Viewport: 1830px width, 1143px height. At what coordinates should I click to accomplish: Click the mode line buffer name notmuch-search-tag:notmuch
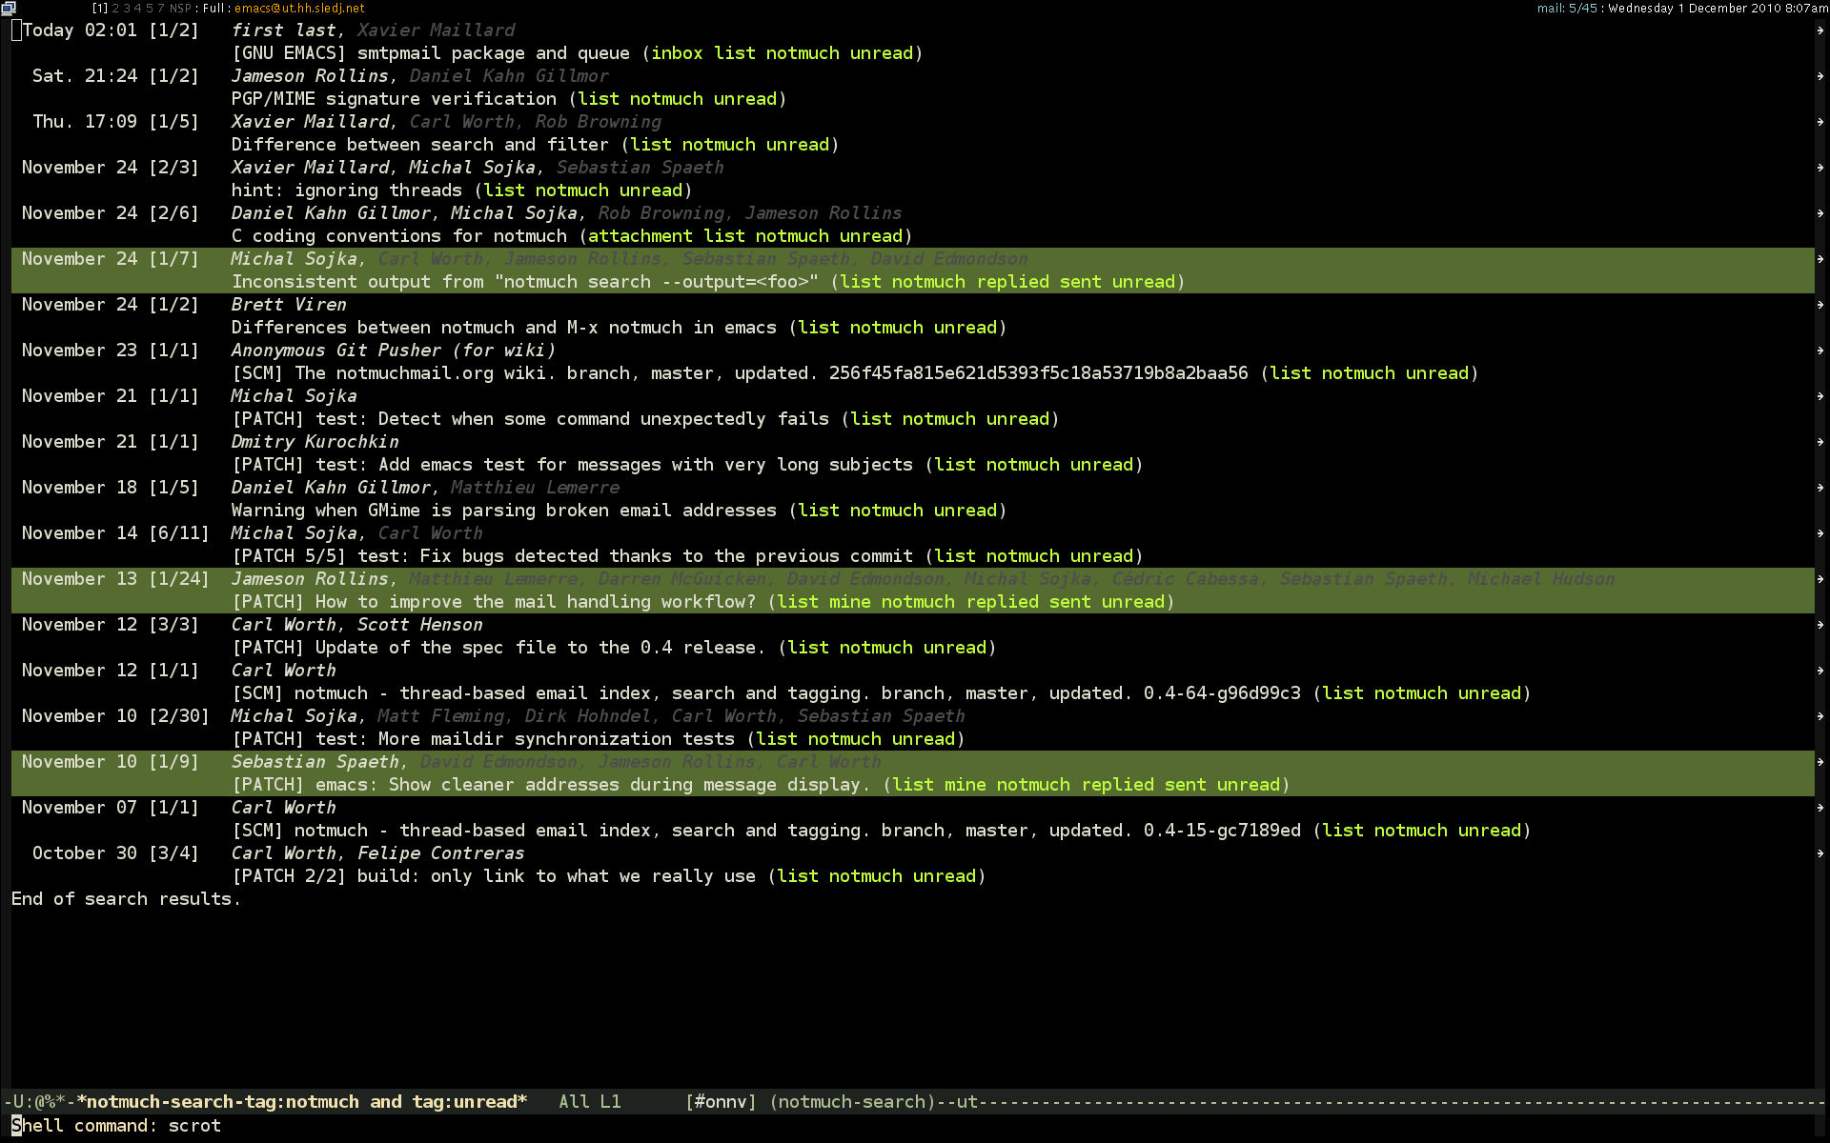pos(301,1102)
